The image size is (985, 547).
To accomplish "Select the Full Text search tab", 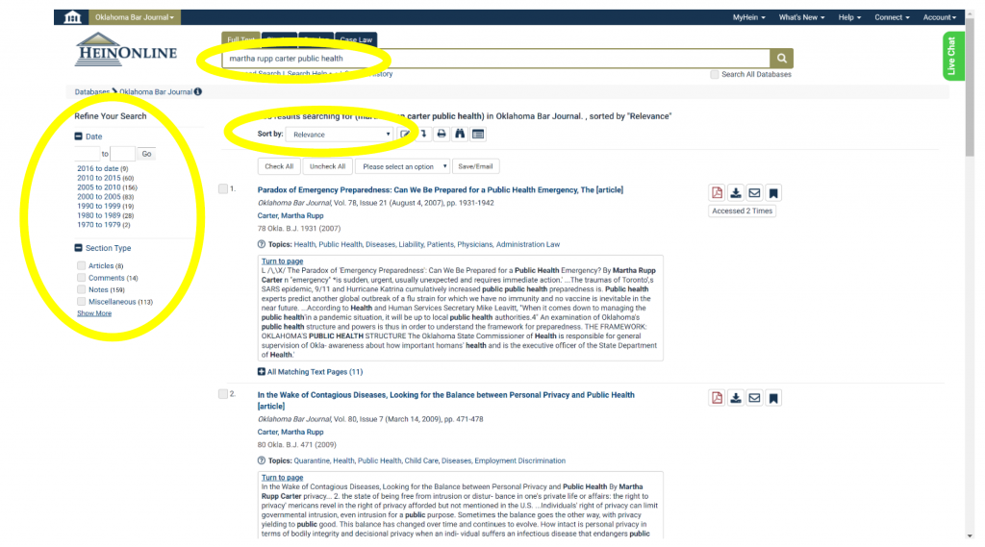I will click(x=240, y=39).
